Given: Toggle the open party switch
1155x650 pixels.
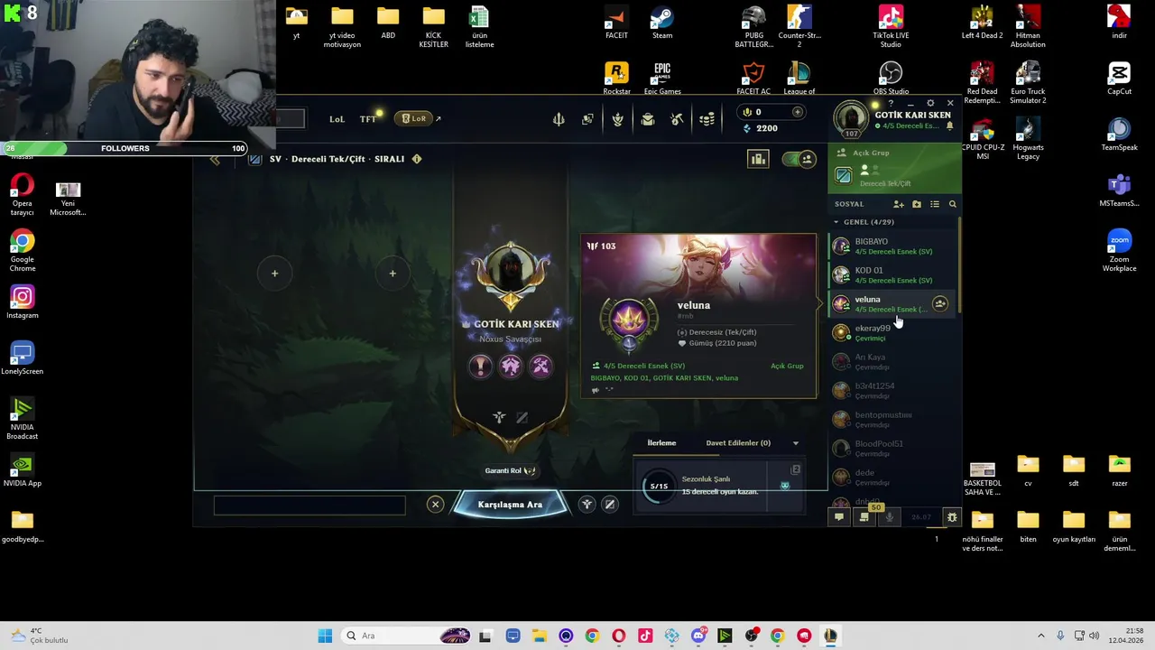Looking at the screenshot, I should coord(799,160).
